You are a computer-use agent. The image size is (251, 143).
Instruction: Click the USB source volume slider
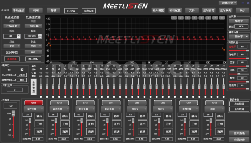coord(239,74)
